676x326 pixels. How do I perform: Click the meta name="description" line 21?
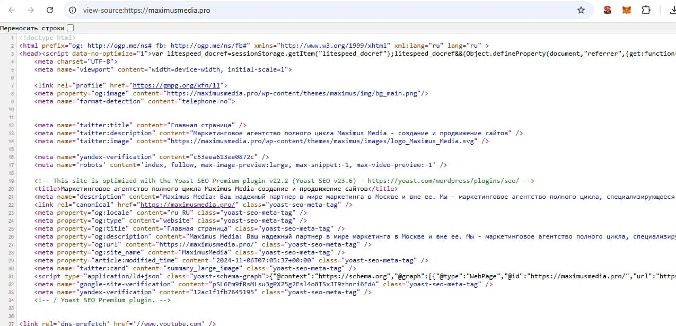[x=355, y=197]
